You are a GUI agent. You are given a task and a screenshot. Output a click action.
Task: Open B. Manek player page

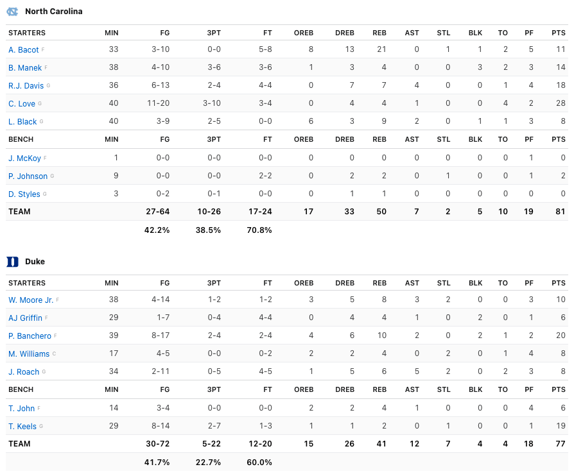point(25,68)
